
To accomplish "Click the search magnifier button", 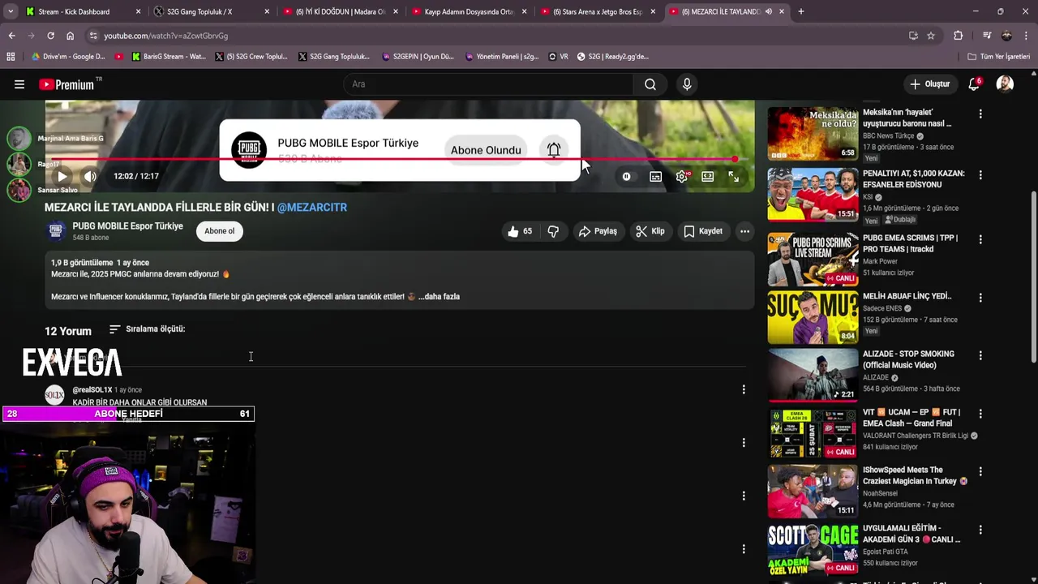I will [650, 84].
